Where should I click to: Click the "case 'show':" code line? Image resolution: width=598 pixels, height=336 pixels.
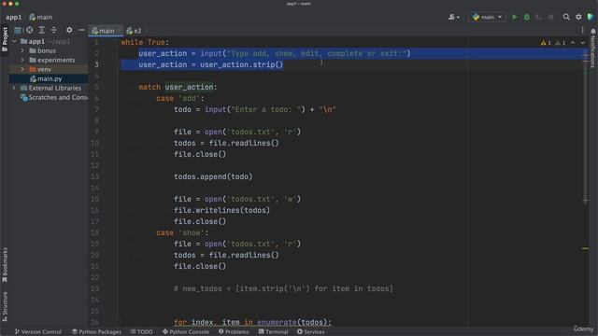182,232
